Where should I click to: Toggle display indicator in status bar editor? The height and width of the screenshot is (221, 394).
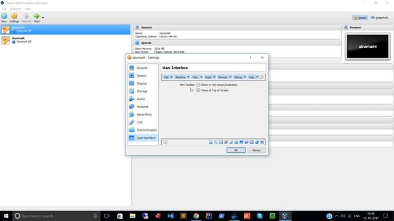coord(241,142)
